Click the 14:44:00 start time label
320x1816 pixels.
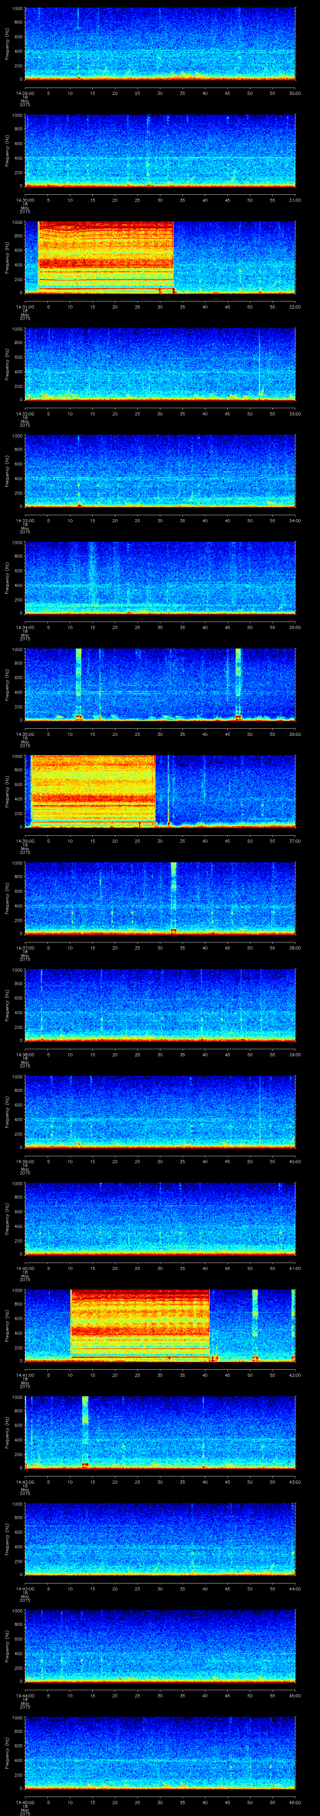coord(25,1695)
